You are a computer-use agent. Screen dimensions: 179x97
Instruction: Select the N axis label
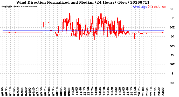(172, 36)
